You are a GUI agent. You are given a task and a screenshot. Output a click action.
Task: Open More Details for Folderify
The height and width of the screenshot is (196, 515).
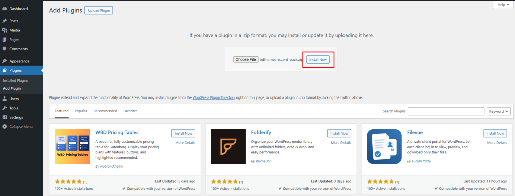(341, 143)
